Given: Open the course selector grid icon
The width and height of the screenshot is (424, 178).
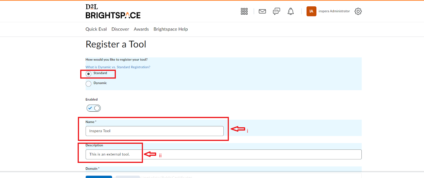Looking at the screenshot, I should point(244,11).
